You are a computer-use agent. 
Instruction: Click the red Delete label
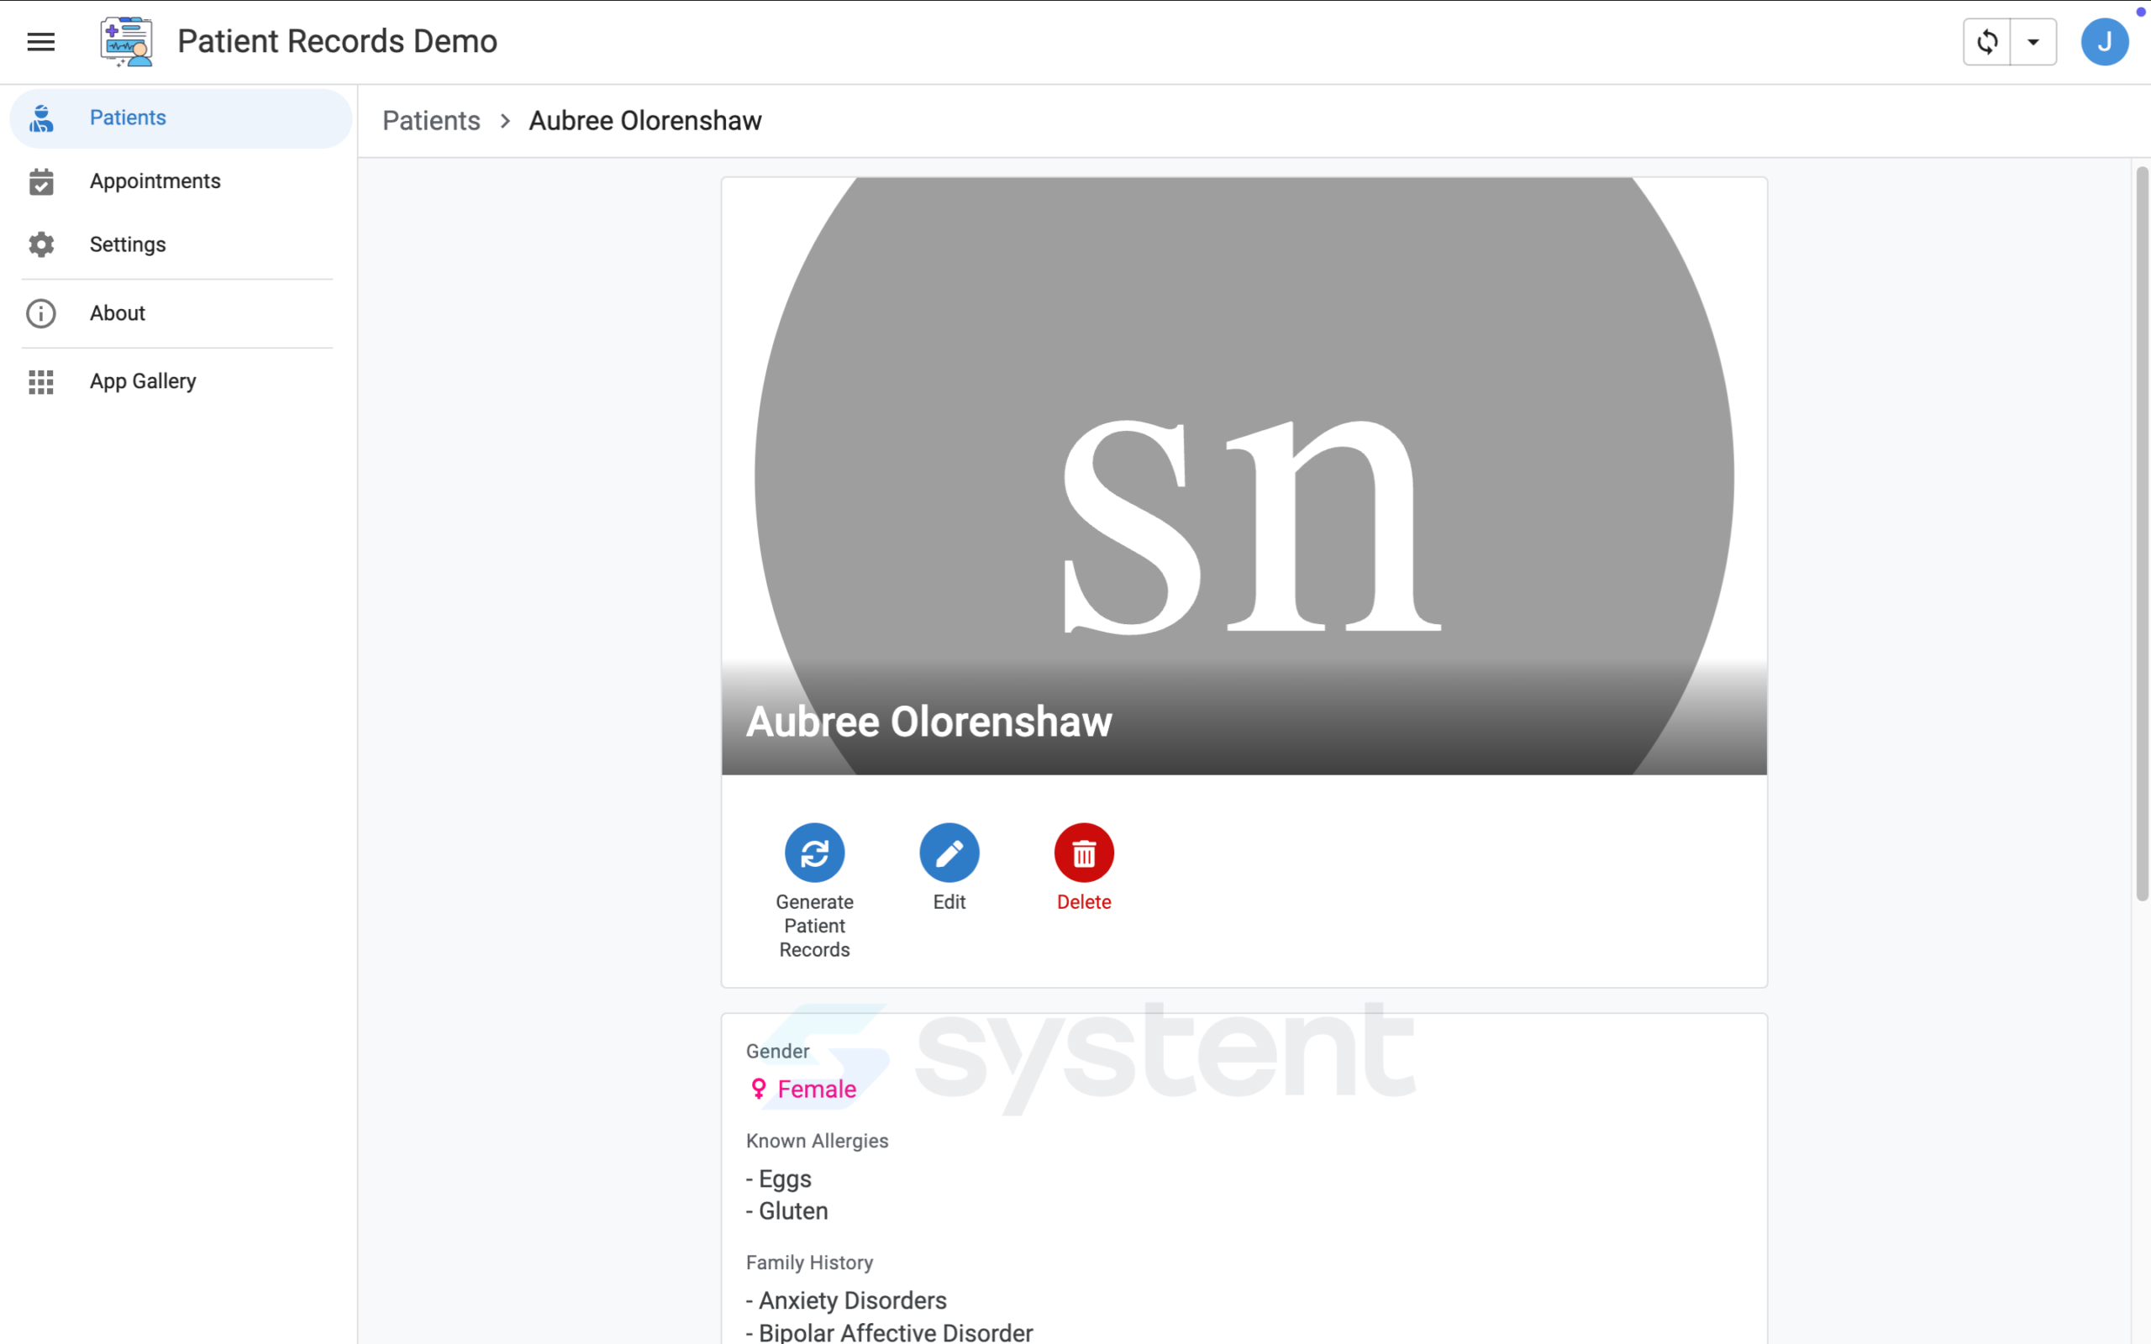click(1084, 902)
